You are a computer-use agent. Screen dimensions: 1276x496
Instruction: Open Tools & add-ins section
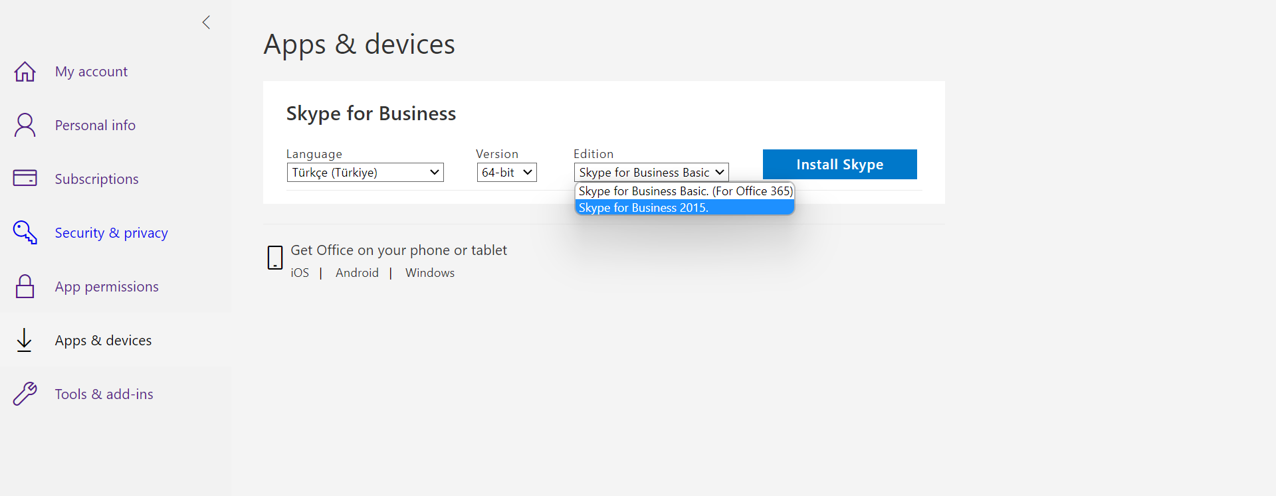coord(104,394)
